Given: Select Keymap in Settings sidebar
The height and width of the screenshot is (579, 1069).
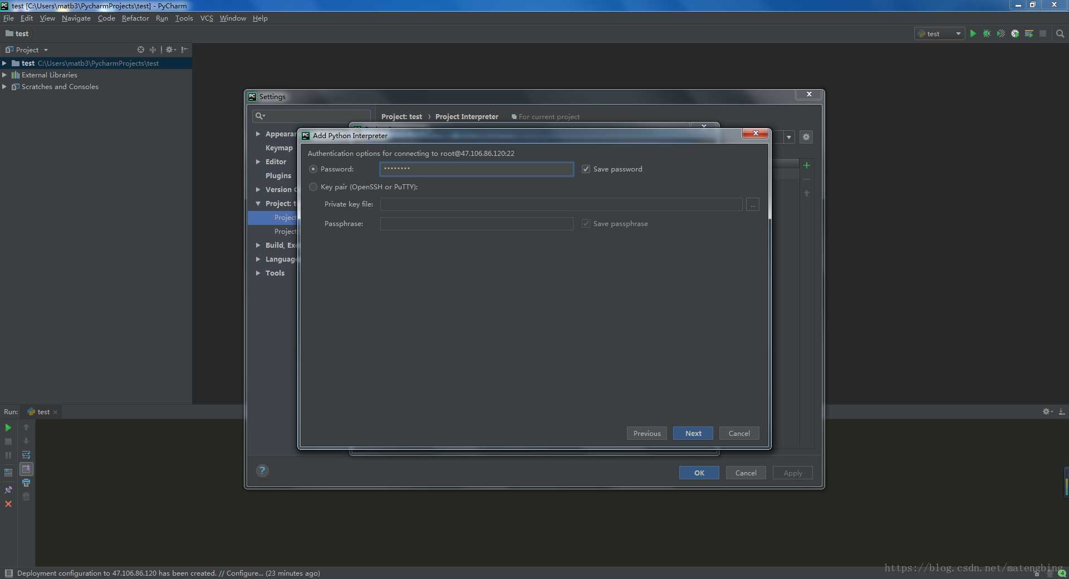Looking at the screenshot, I should pos(279,148).
